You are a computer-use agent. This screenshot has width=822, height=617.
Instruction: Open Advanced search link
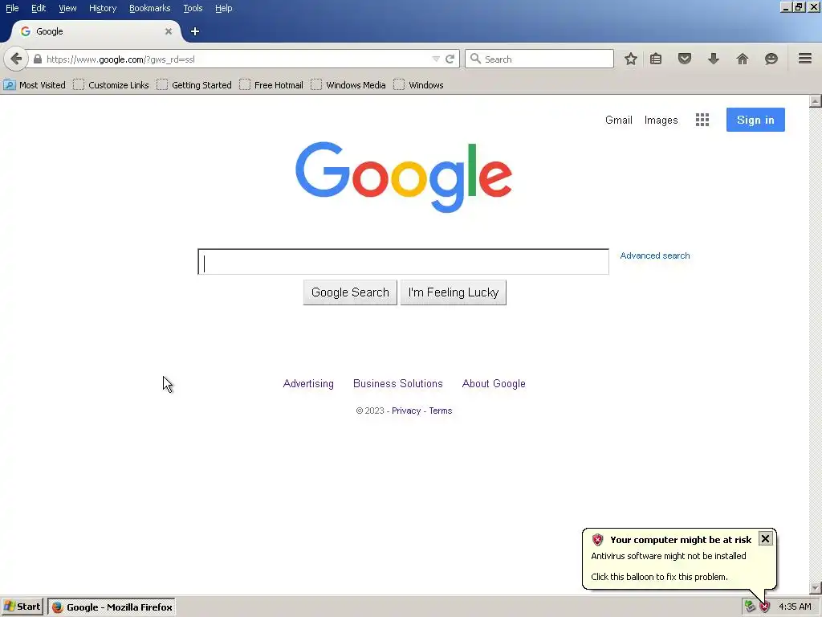[655, 255]
